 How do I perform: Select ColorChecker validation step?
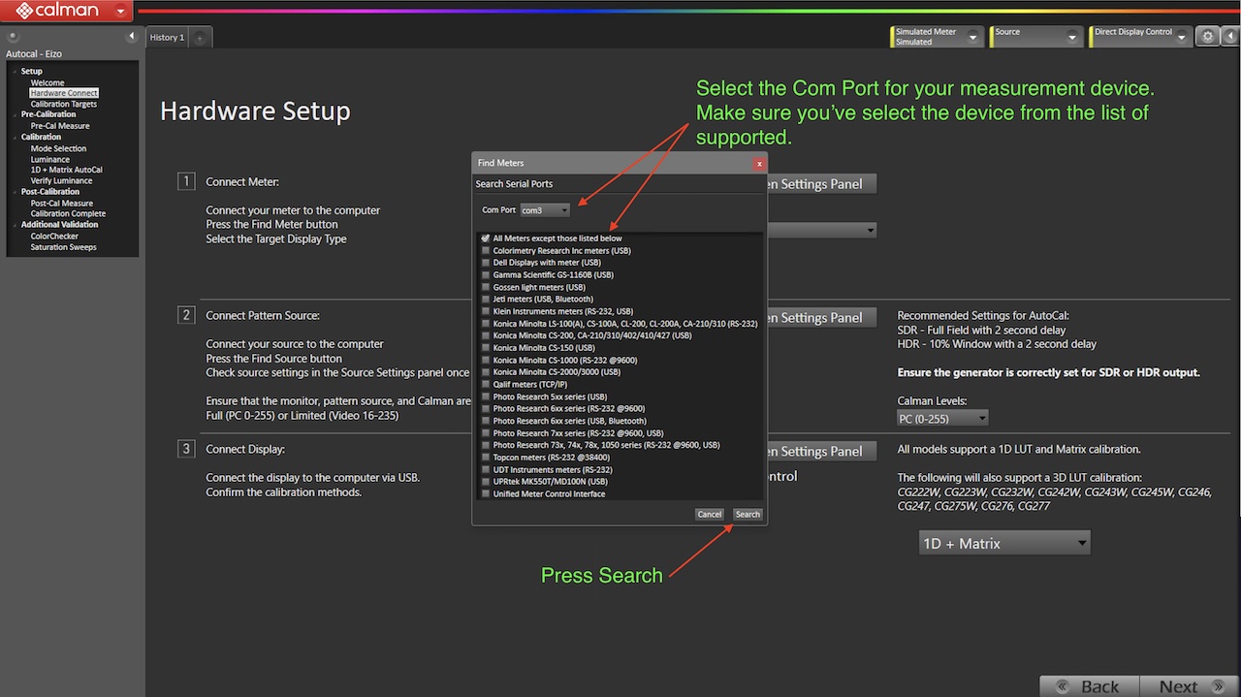(54, 237)
